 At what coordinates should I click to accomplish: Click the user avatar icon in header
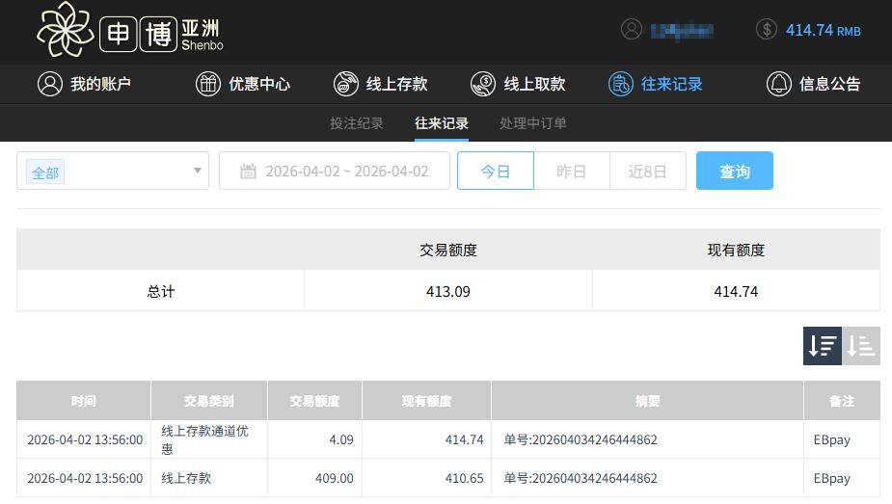pyautogui.click(x=632, y=29)
